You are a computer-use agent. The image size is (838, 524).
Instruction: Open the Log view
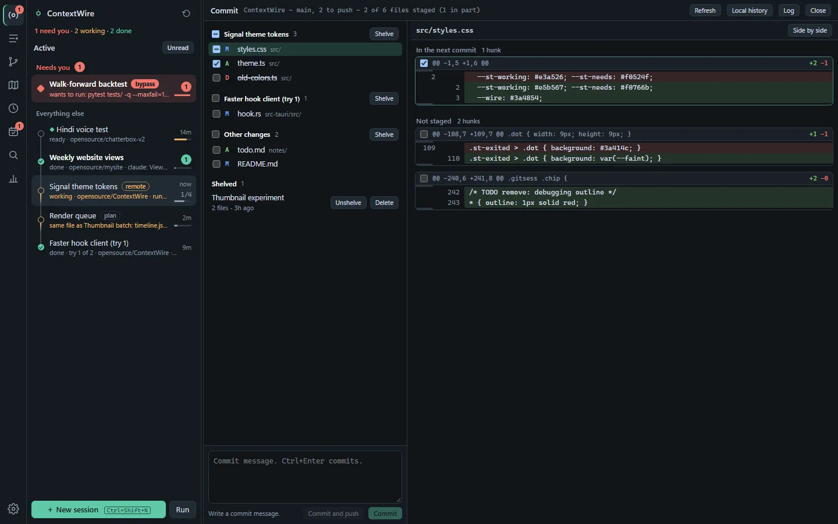[789, 10]
